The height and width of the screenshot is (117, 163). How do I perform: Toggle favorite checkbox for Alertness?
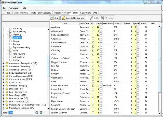tap(93, 27)
